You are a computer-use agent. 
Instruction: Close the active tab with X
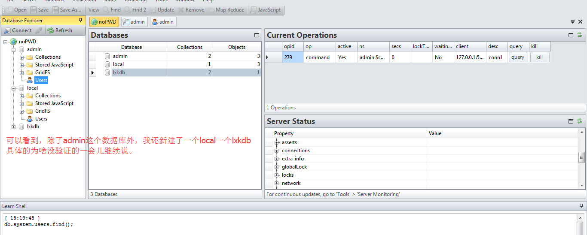tap(580, 21)
